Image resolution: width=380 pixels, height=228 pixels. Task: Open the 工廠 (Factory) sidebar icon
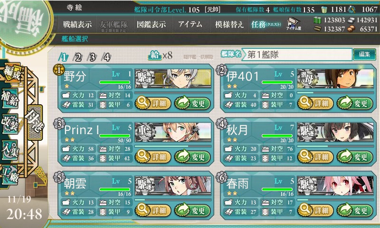(x=10, y=175)
